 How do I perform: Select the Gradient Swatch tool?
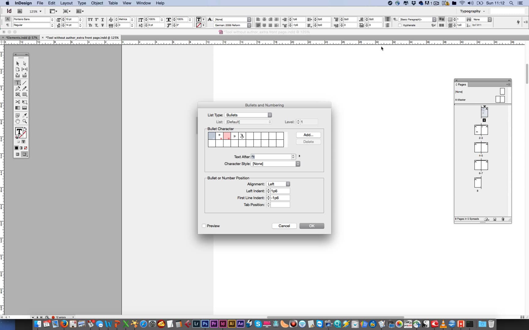pos(17,108)
